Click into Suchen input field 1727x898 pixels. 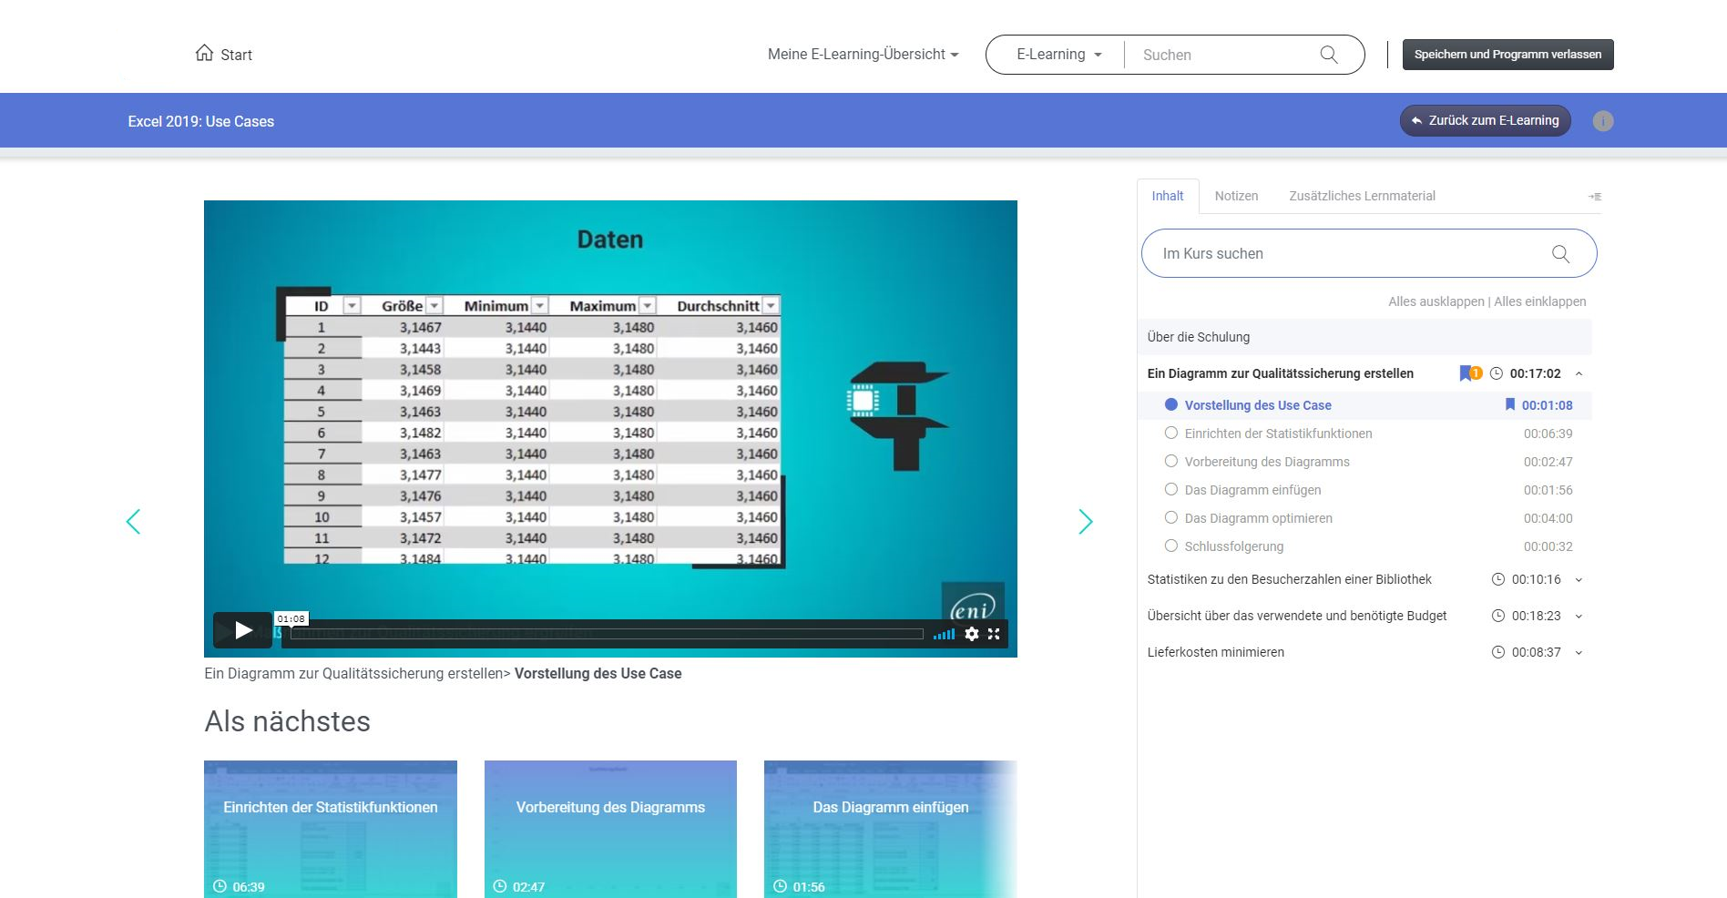pyautogui.click(x=1221, y=55)
